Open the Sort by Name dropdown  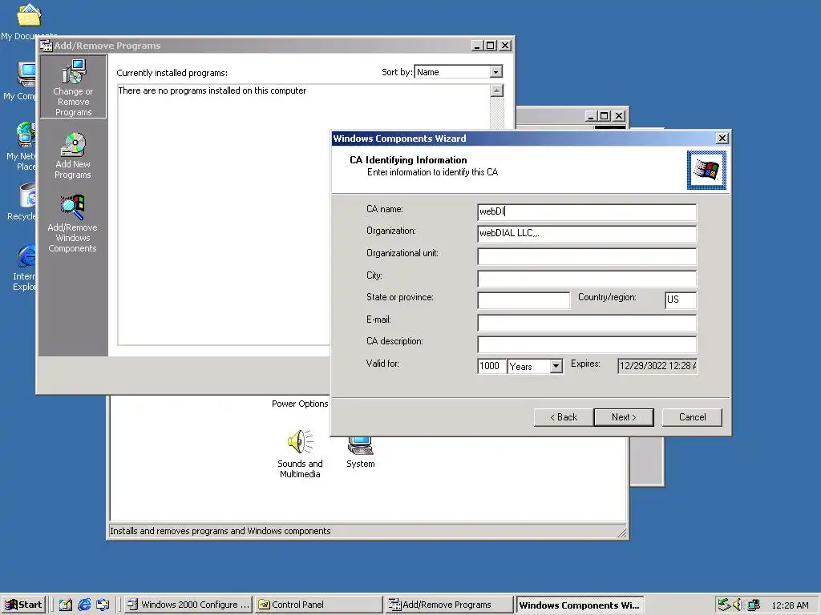(x=495, y=71)
